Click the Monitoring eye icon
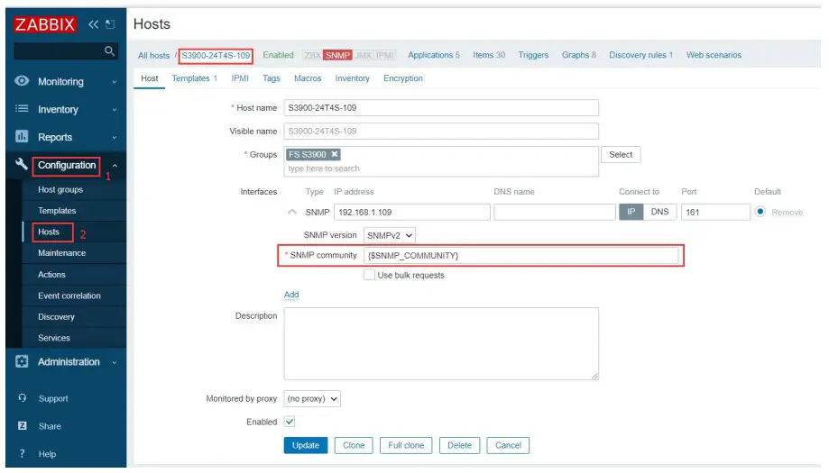 tap(22, 81)
